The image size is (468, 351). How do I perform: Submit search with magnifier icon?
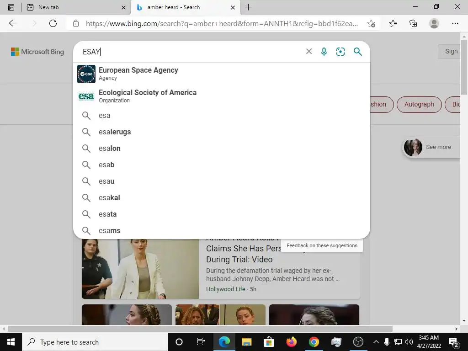(x=357, y=52)
